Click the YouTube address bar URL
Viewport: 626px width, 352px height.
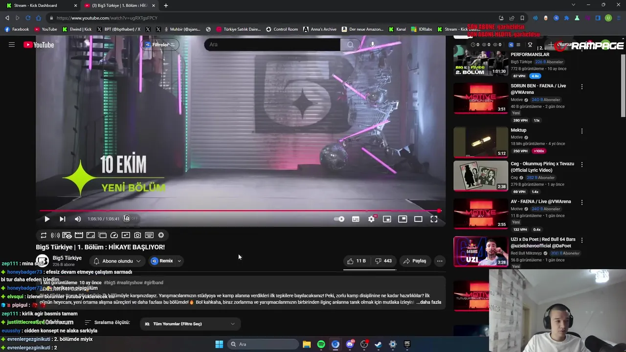tap(107, 18)
